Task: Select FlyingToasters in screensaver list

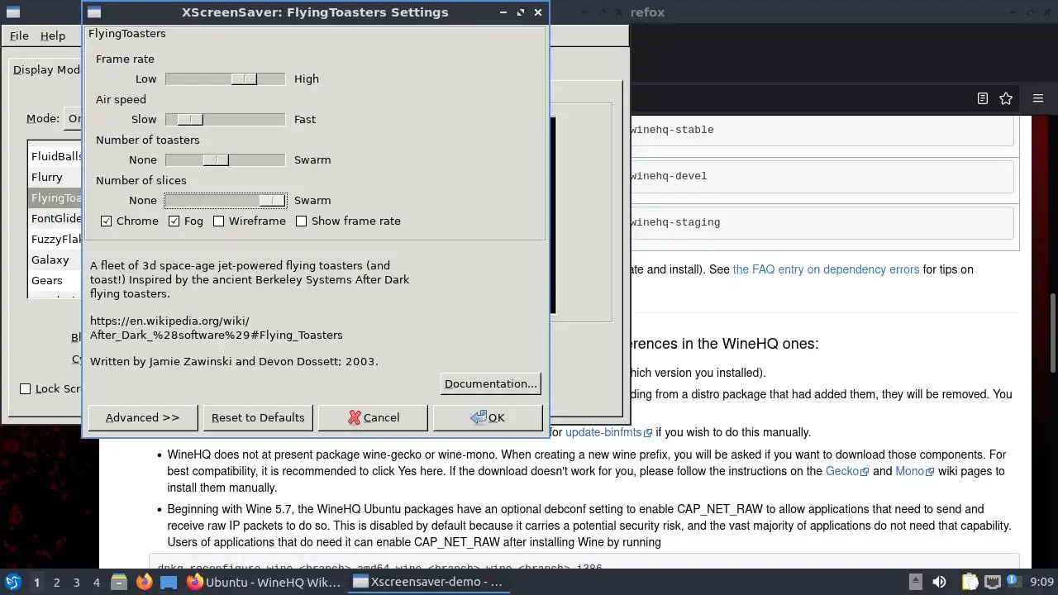Action: (55, 198)
